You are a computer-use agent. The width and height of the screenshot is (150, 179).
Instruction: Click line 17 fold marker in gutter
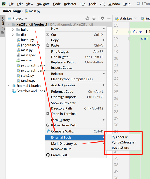(129, 39)
